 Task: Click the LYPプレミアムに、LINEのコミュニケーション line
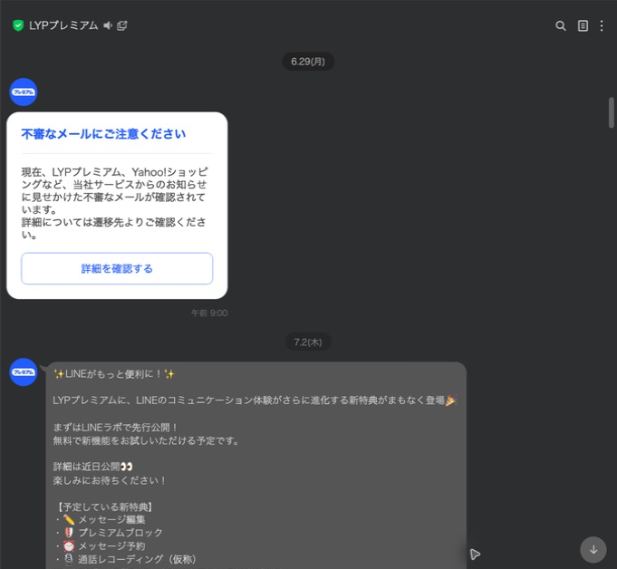pos(255,400)
